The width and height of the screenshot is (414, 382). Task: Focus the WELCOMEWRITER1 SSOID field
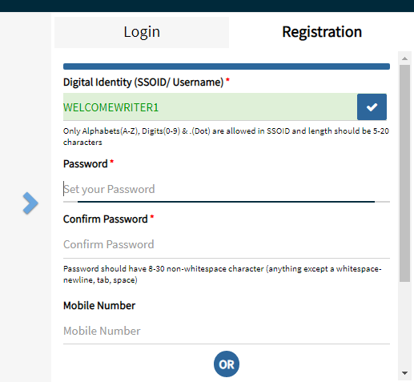(x=210, y=107)
